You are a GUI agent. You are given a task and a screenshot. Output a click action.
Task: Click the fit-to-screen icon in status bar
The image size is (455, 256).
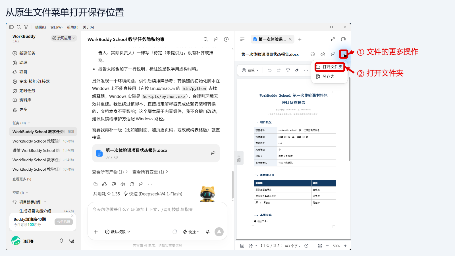click(320, 246)
